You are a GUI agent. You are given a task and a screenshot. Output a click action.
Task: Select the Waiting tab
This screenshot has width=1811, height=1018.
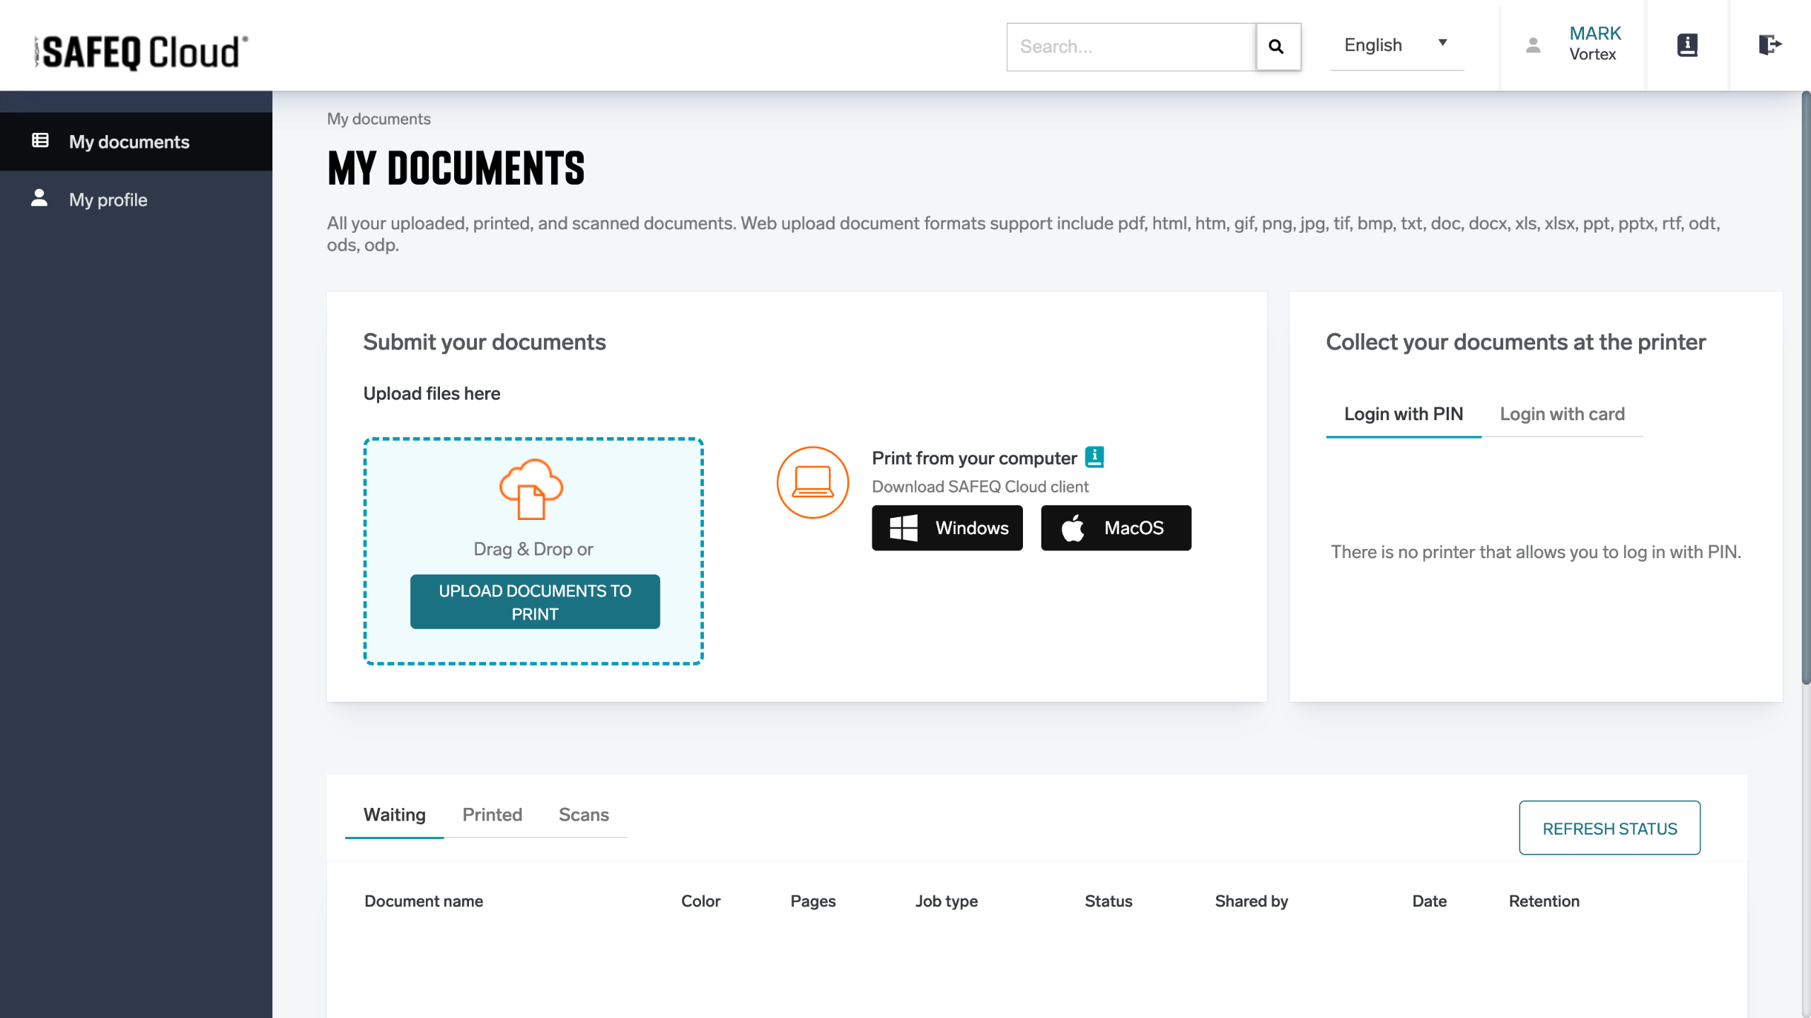(x=394, y=815)
